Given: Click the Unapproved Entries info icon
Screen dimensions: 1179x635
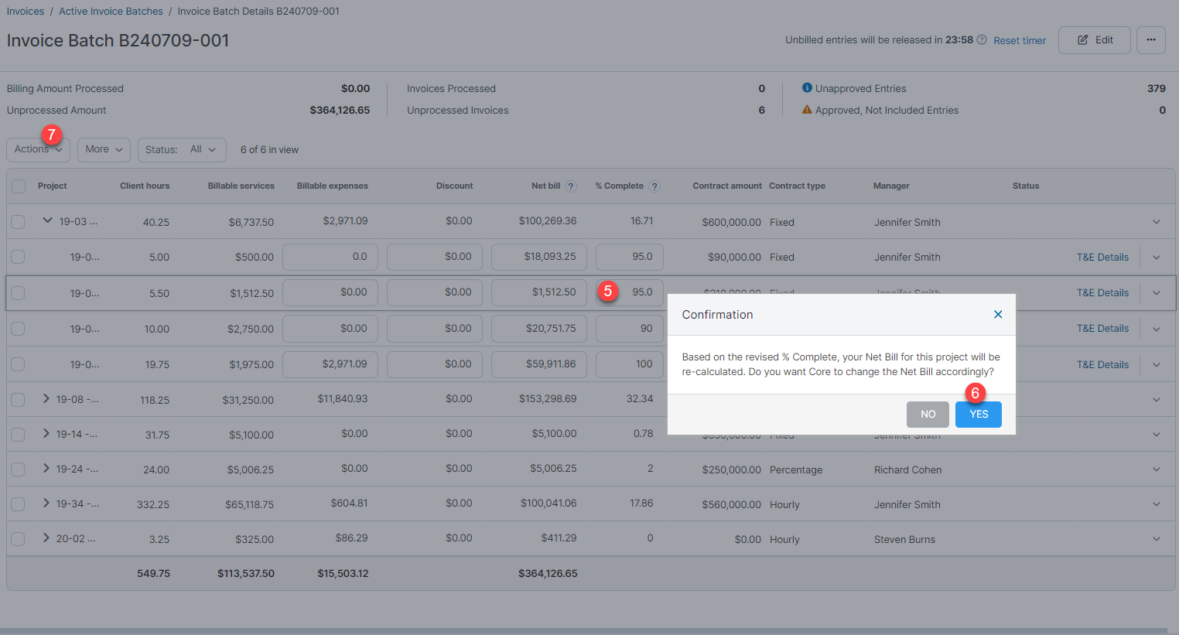Looking at the screenshot, I should 807,88.
